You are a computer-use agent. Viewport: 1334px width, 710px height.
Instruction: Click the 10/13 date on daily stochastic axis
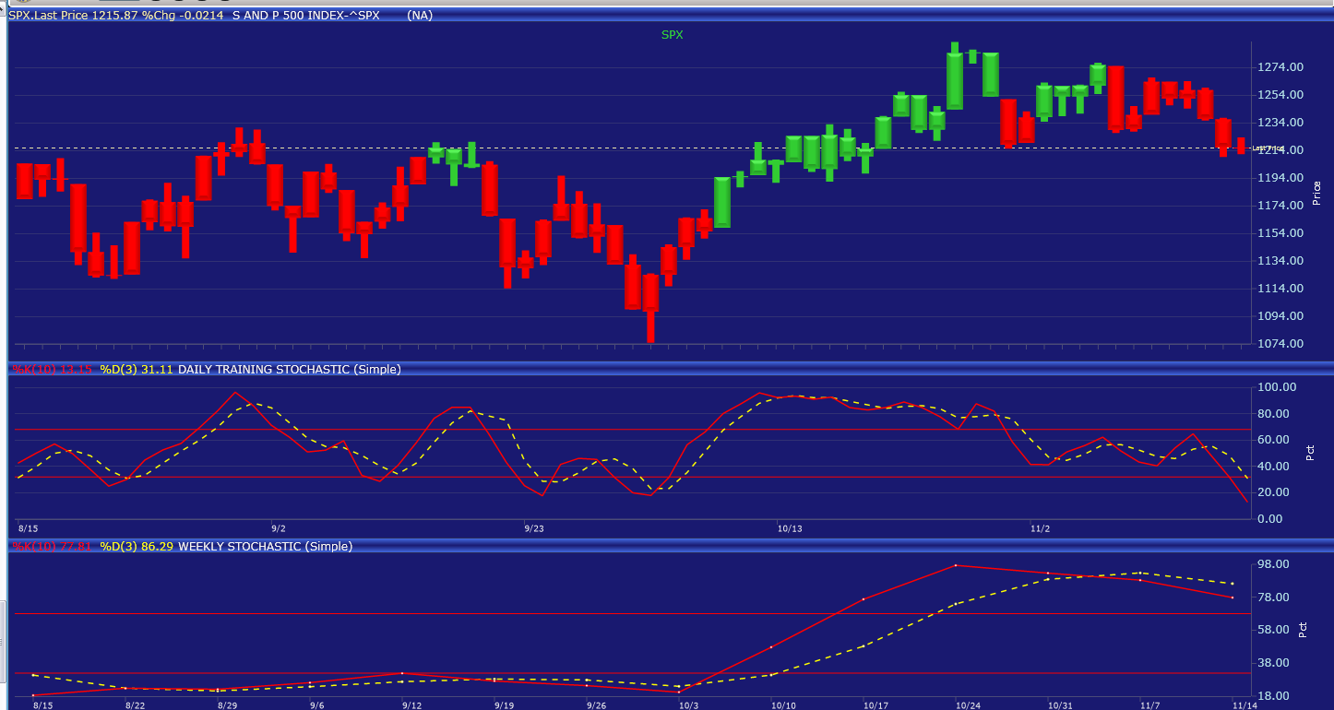point(790,529)
